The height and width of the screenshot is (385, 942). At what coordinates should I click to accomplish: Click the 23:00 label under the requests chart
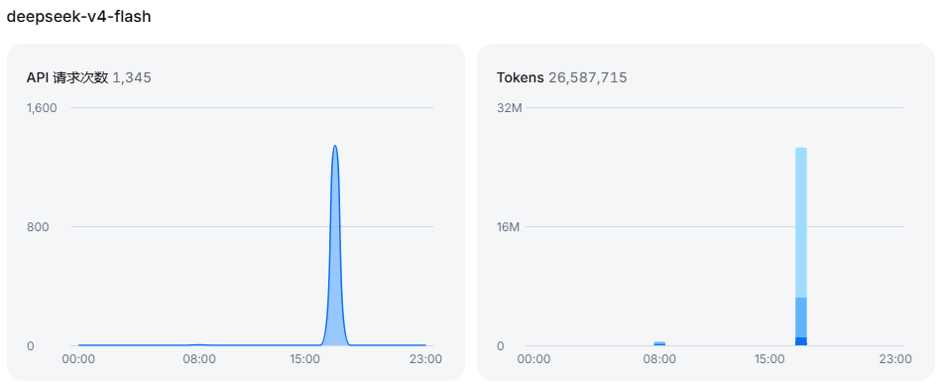[x=425, y=359]
